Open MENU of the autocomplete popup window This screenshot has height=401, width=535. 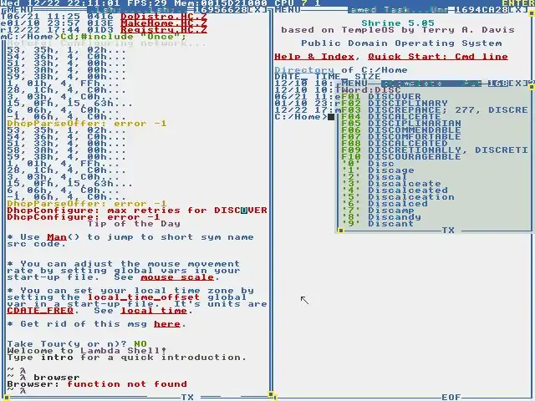[354, 84]
